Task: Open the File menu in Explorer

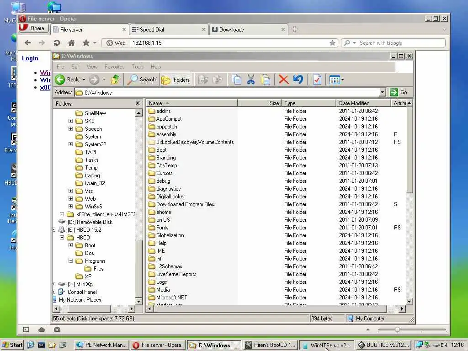Action: (60, 67)
